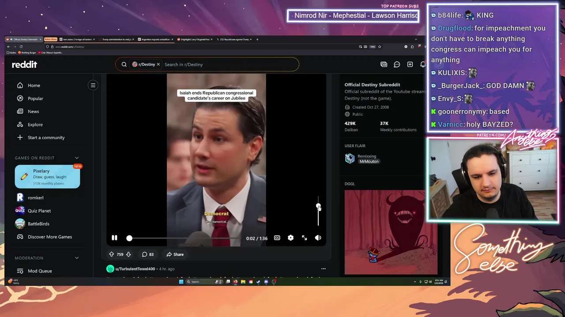Collapse the Moderation section

click(77, 258)
